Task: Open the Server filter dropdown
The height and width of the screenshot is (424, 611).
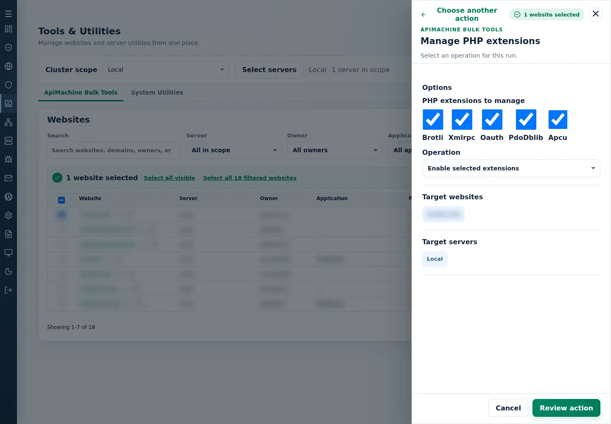Action: pos(234,150)
